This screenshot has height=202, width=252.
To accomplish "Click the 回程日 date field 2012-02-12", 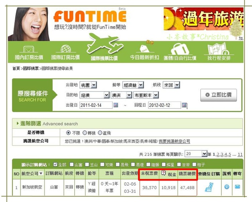I will click(165, 105).
